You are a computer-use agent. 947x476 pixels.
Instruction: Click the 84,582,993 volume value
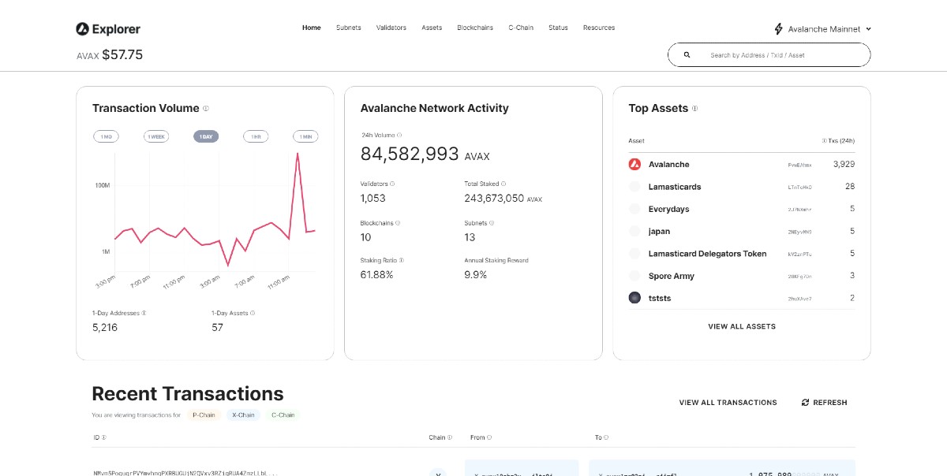[410, 154]
